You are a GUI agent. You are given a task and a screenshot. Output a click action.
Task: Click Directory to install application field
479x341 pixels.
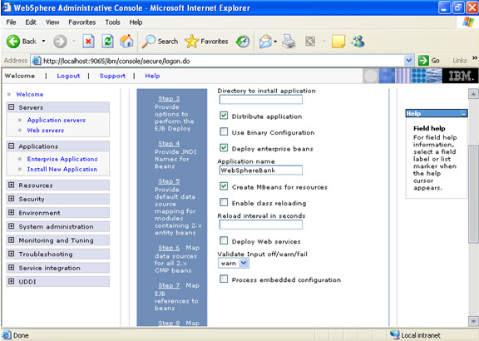pos(261,99)
